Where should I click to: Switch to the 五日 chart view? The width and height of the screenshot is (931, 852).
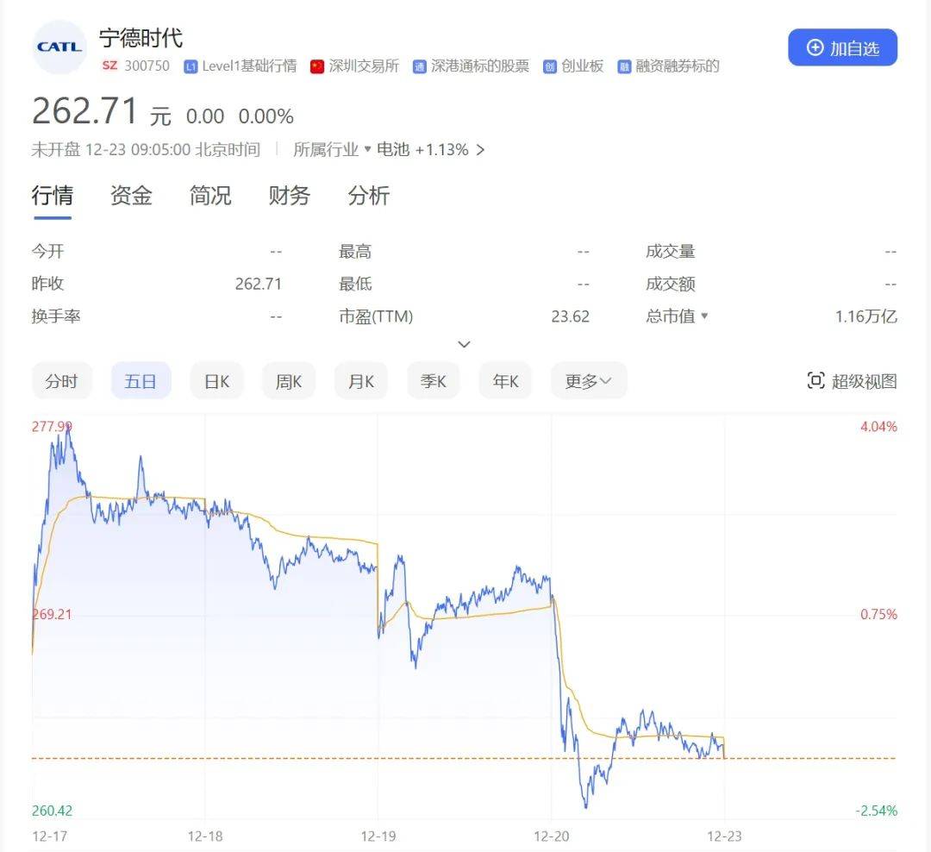141,380
